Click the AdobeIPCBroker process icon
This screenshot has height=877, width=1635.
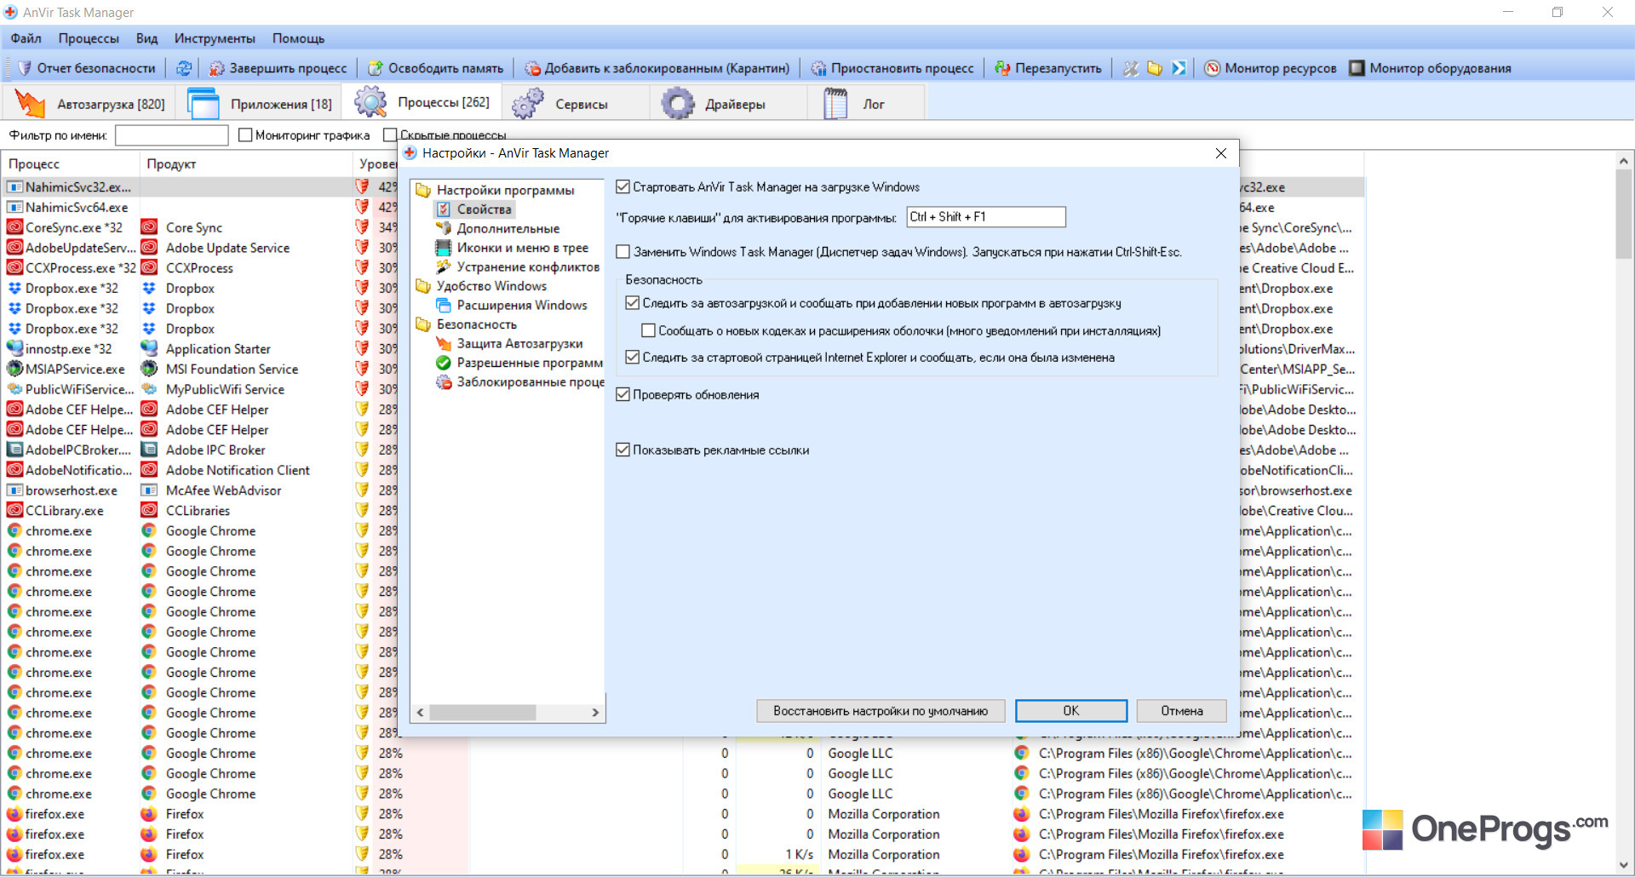[x=14, y=450]
